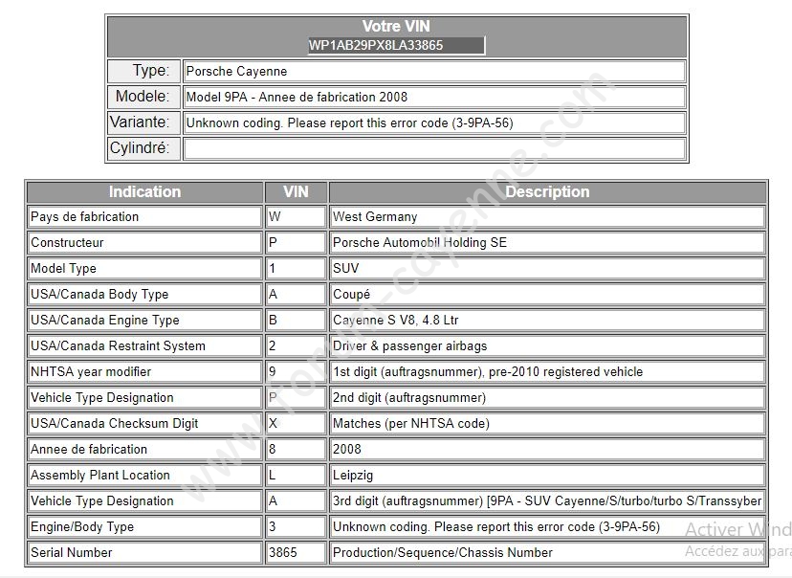Click the 'Votre VIN' header title
Image resolution: width=792 pixels, height=578 pixels.
coord(397,26)
